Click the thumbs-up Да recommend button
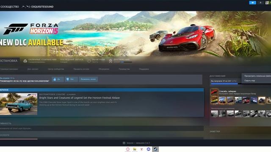 pos(58,79)
